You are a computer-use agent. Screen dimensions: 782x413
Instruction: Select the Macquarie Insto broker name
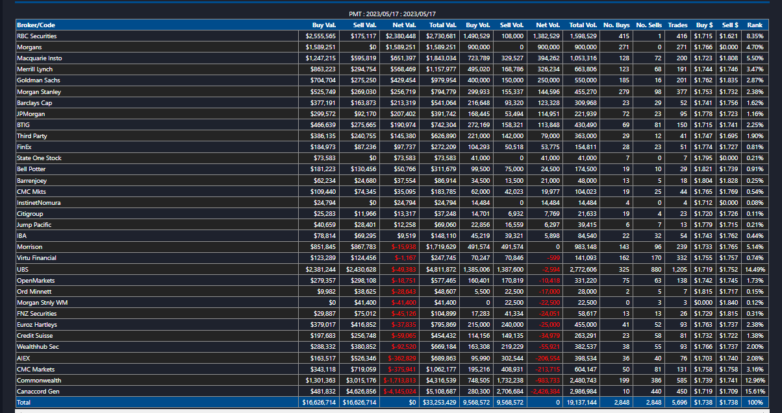pyautogui.click(x=39, y=58)
